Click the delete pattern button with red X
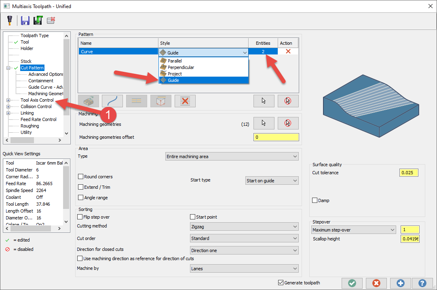Screen dimensions: 437x290 [185, 101]
